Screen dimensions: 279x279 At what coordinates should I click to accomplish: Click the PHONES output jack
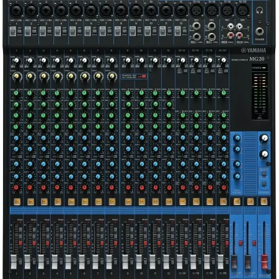pyautogui.click(x=259, y=32)
